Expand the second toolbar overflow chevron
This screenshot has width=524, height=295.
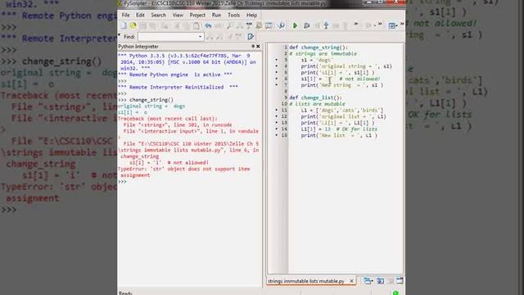[380, 24]
